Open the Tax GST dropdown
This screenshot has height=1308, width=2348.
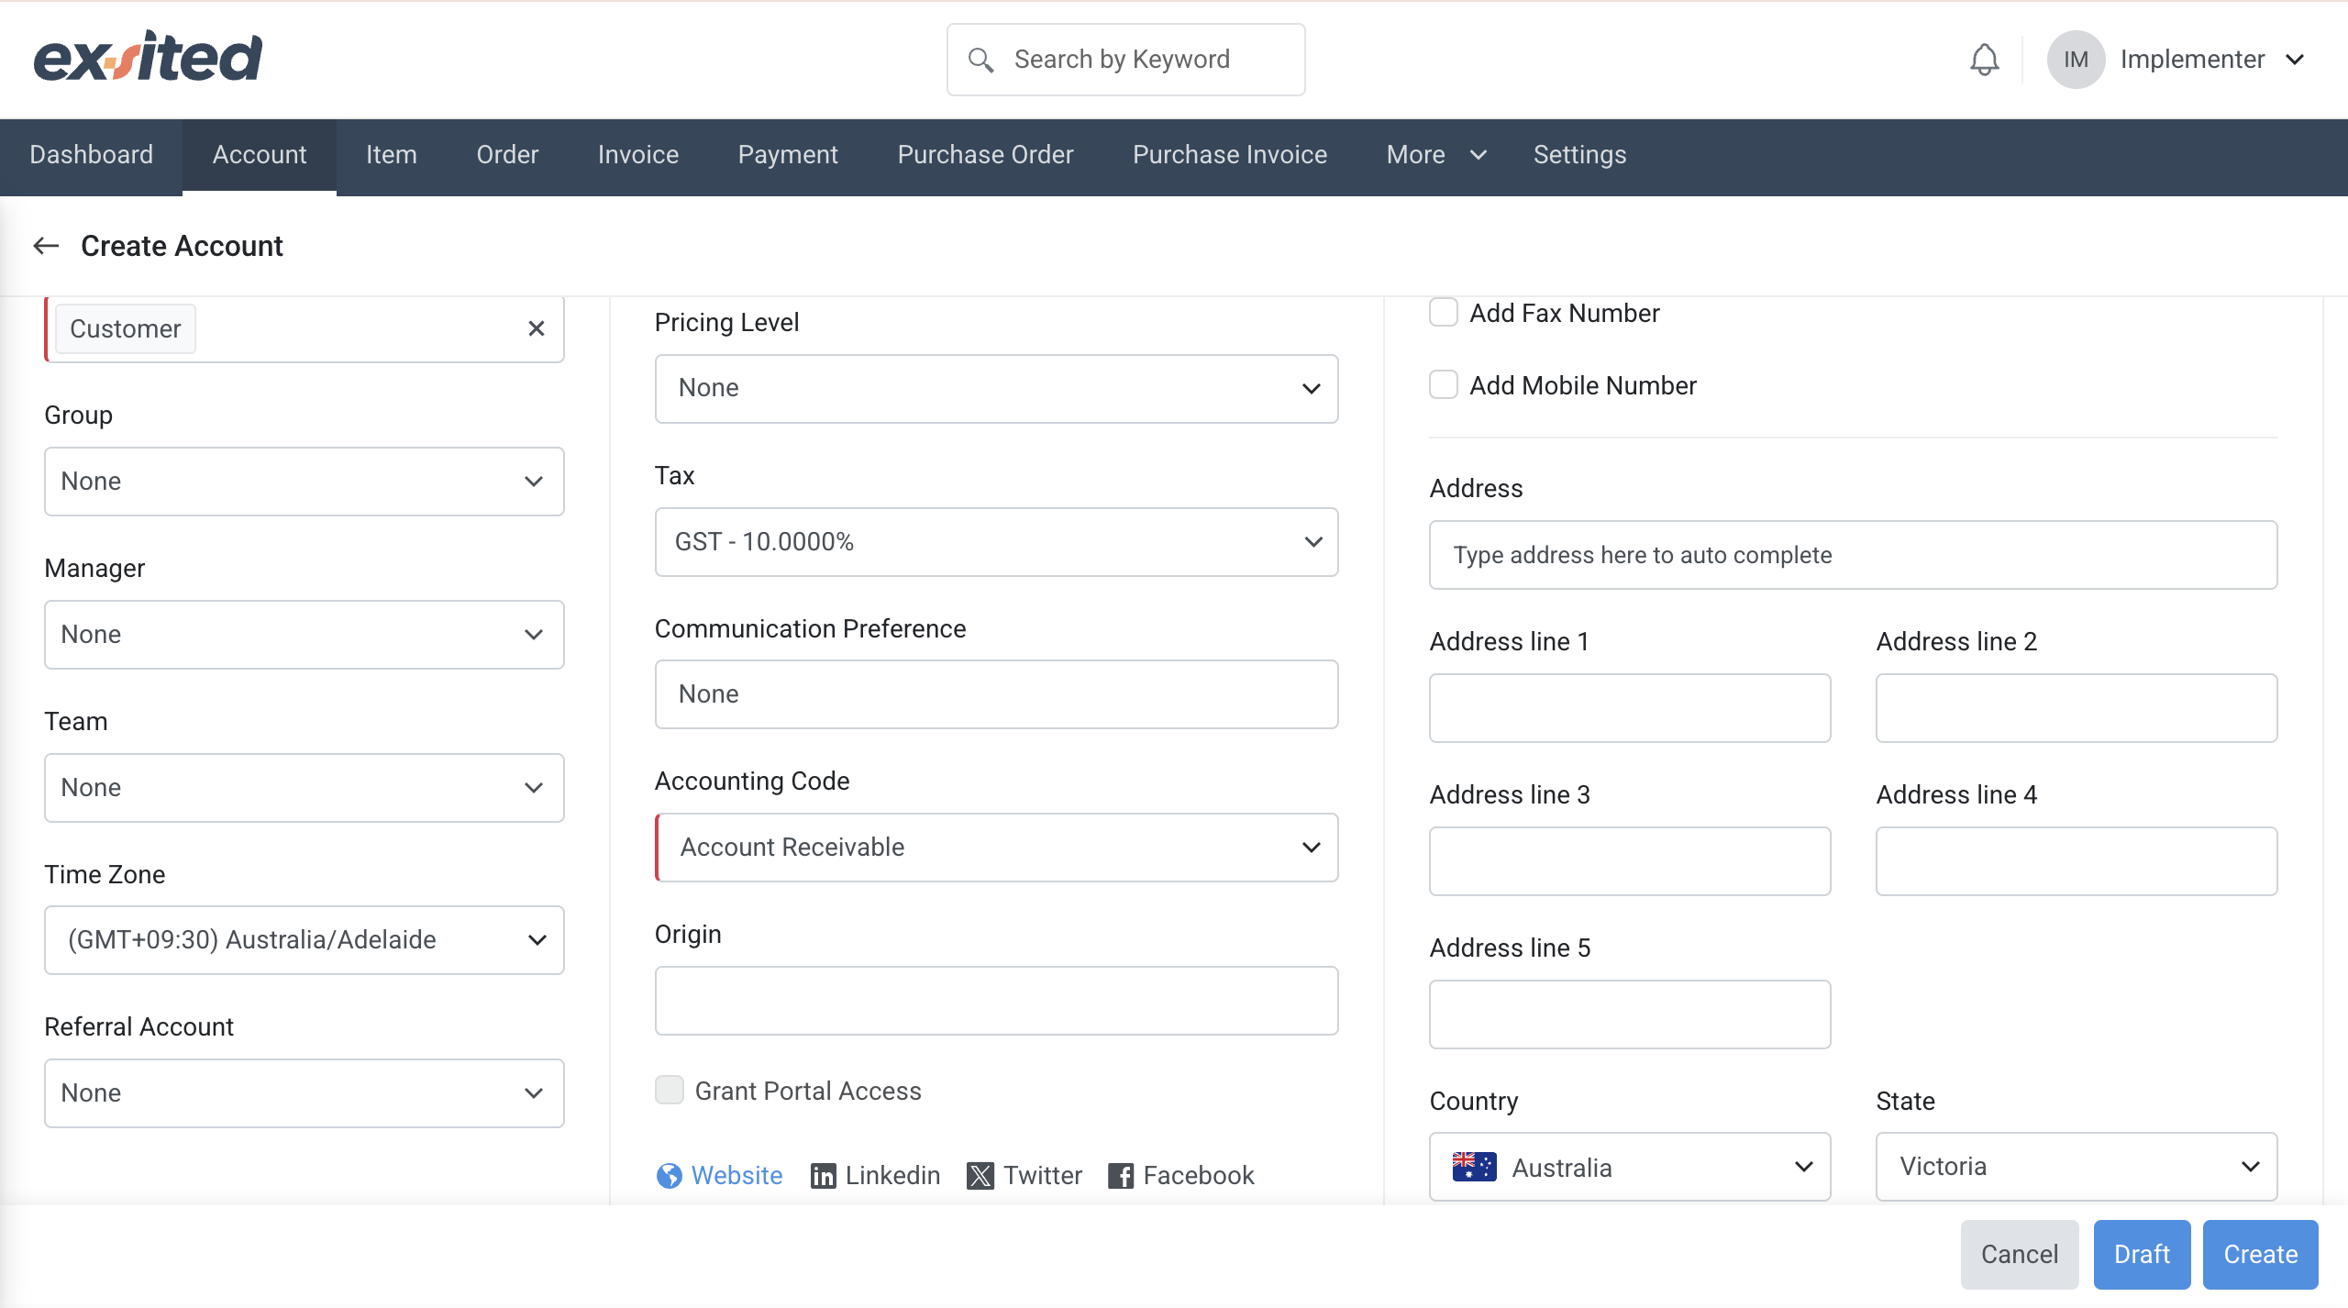(x=997, y=542)
